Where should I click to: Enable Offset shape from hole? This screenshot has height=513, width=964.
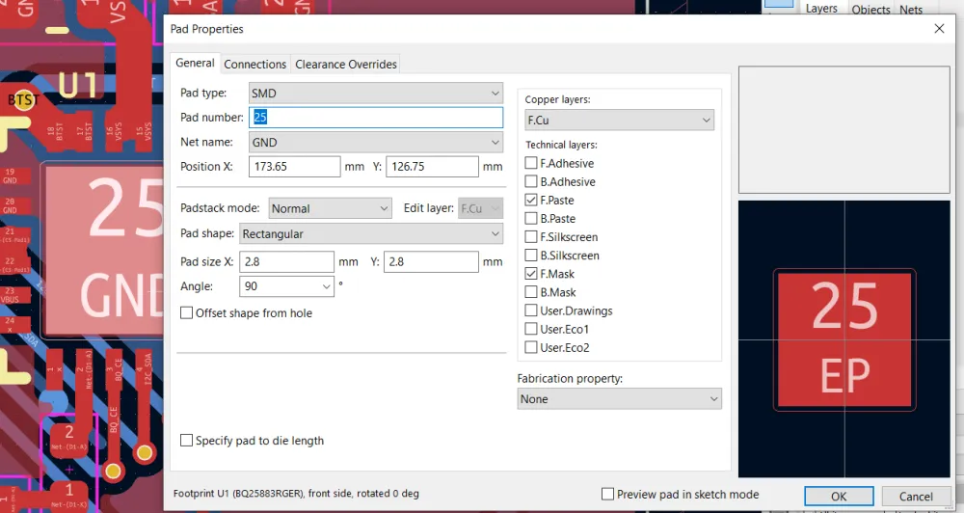pyautogui.click(x=187, y=313)
